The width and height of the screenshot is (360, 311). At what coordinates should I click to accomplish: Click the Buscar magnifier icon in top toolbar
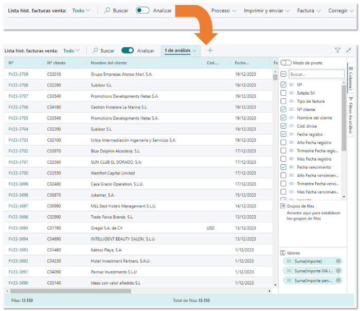(107, 10)
